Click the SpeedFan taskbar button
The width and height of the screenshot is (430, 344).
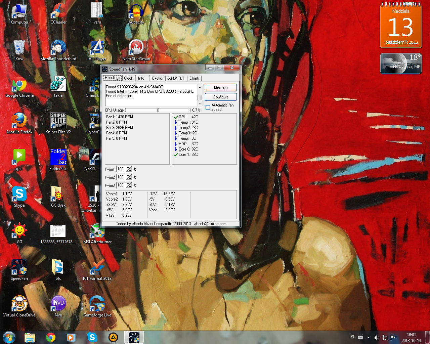click(x=134, y=337)
